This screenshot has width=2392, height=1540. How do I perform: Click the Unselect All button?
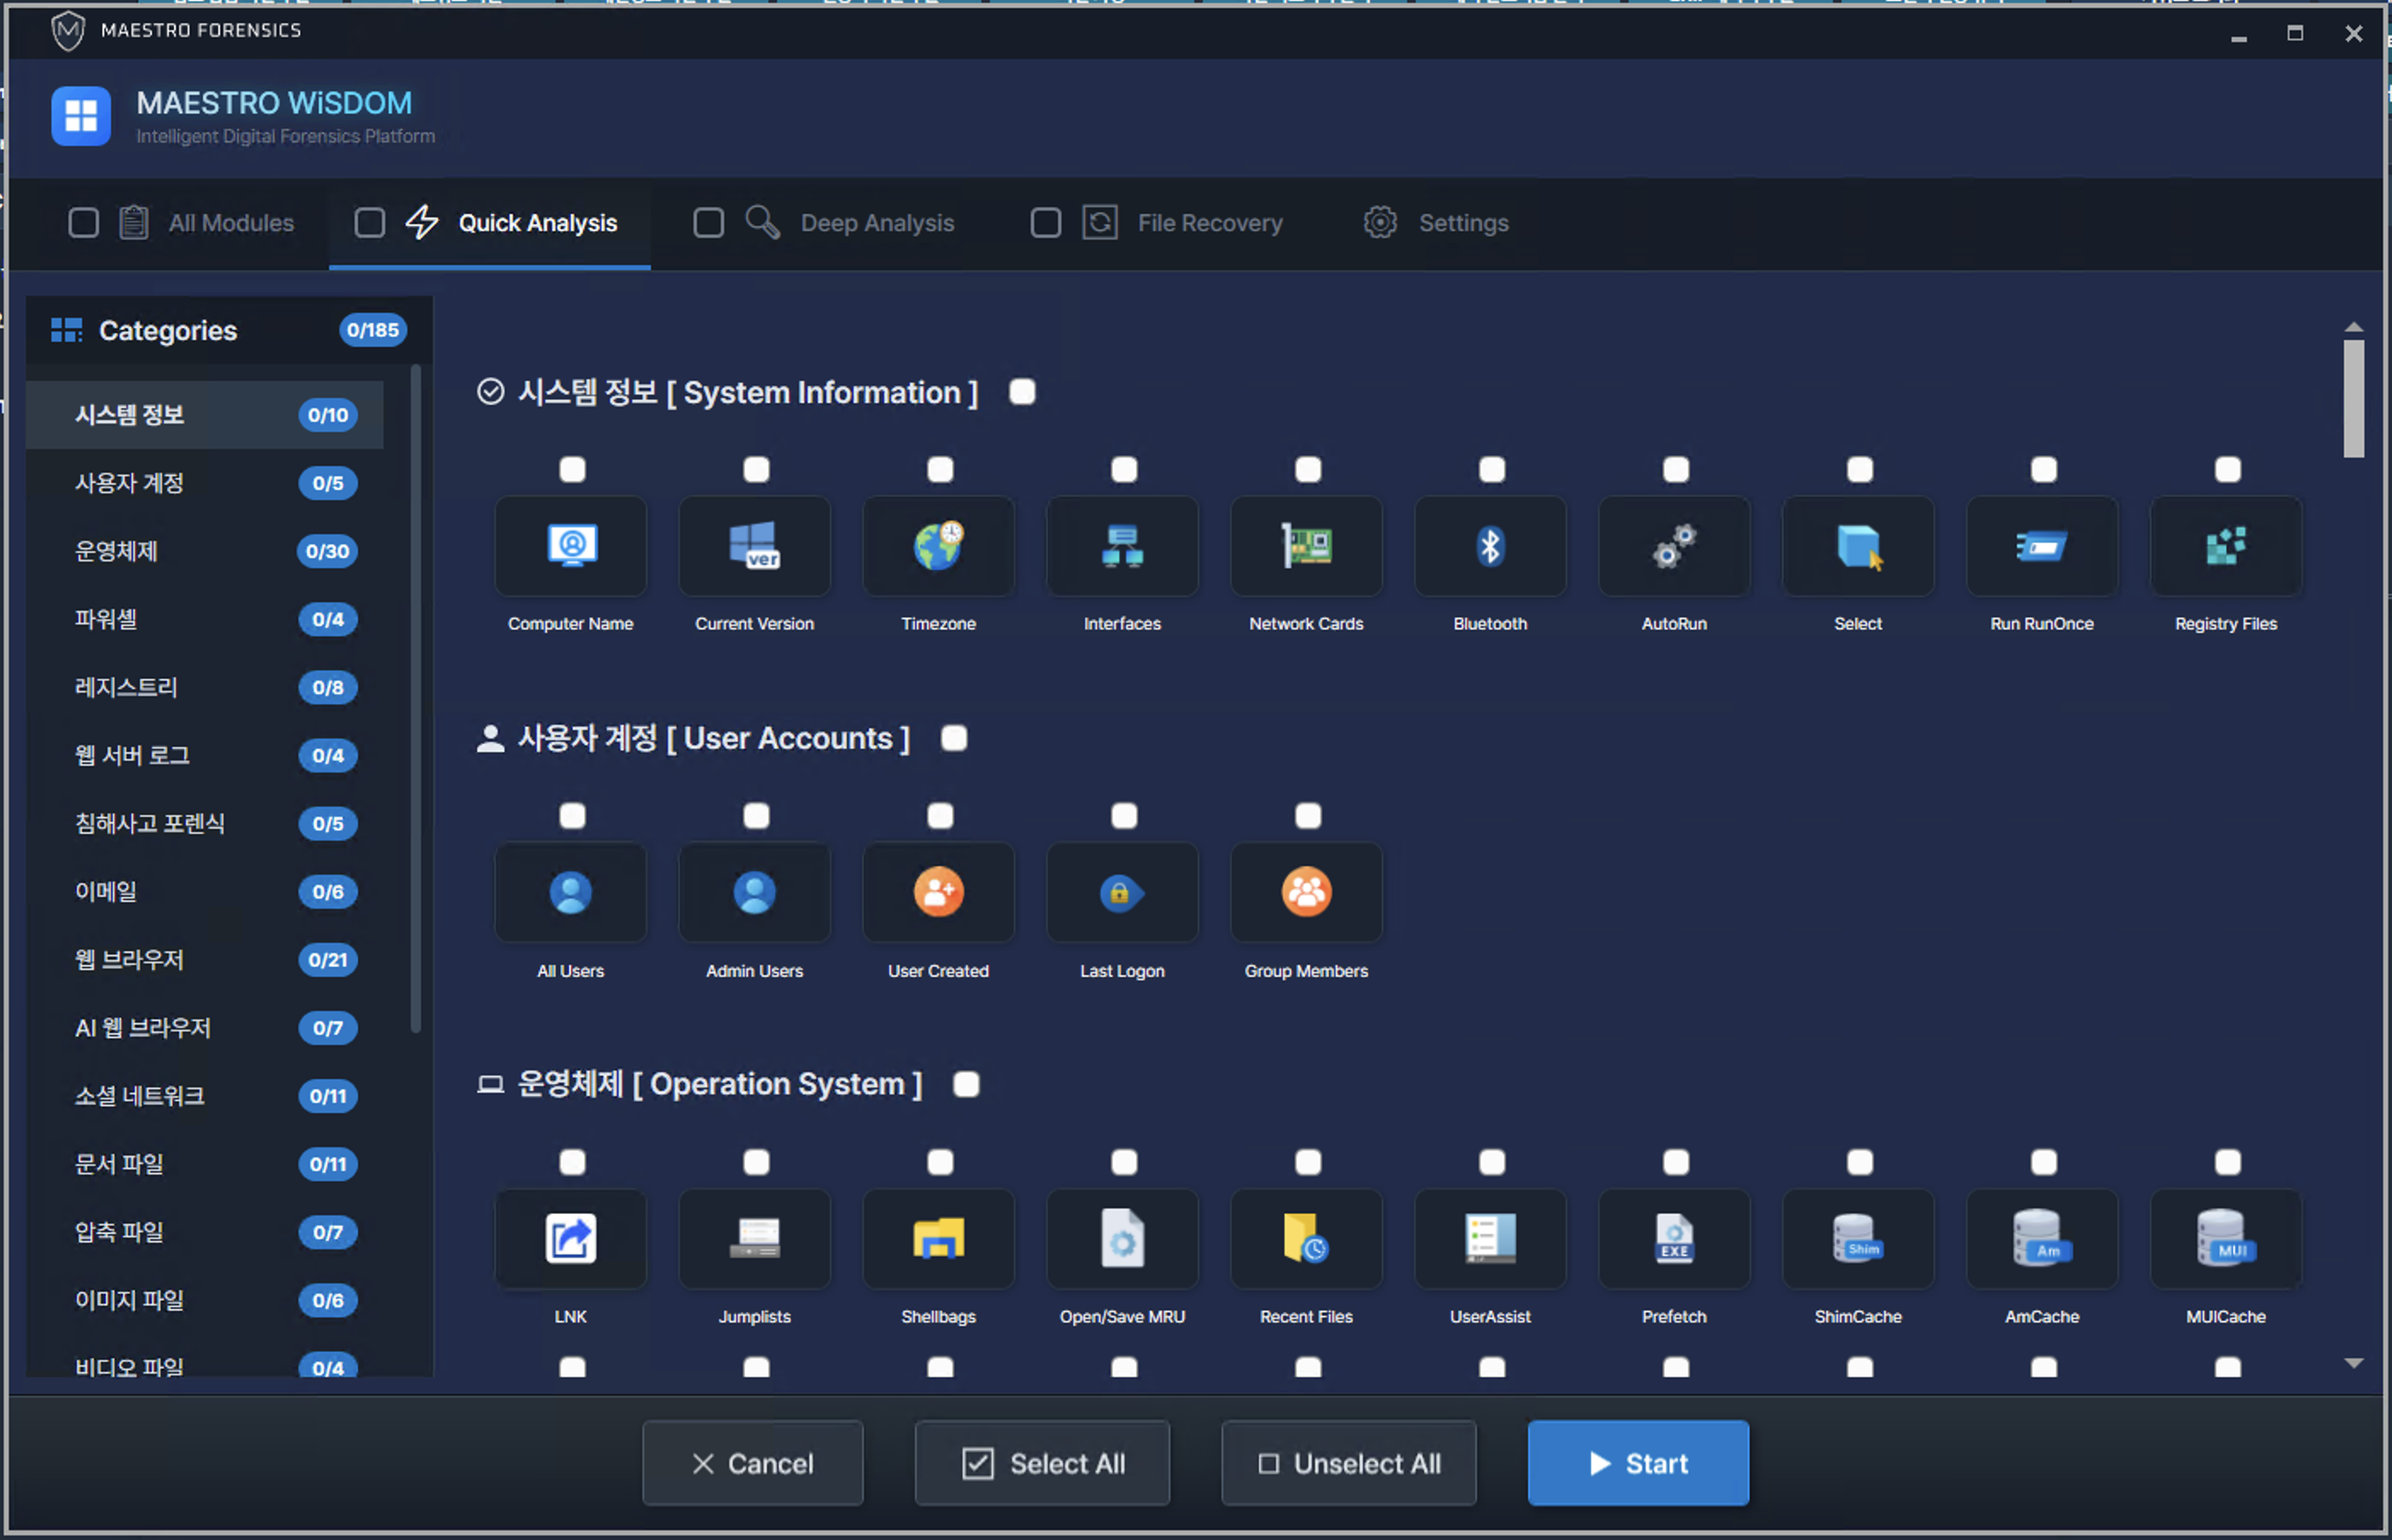[x=1348, y=1463]
